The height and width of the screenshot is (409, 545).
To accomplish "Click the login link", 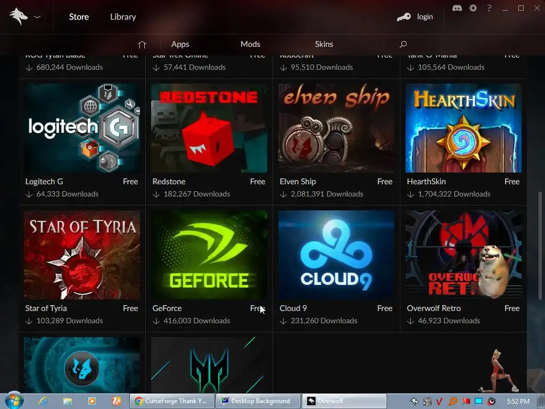I will (425, 17).
